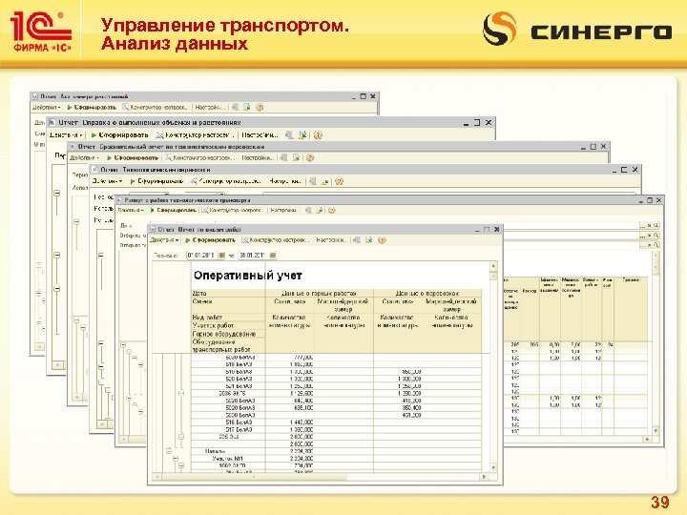This screenshot has width=687, height=515.
Task: Click Сформировать in Отчет по видам работ window
Action: pyautogui.click(x=210, y=240)
